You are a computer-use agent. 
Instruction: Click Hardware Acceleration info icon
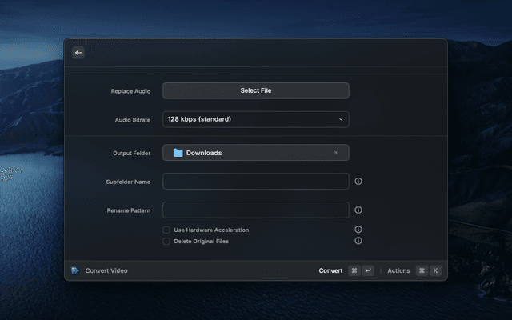click(358, 230)
